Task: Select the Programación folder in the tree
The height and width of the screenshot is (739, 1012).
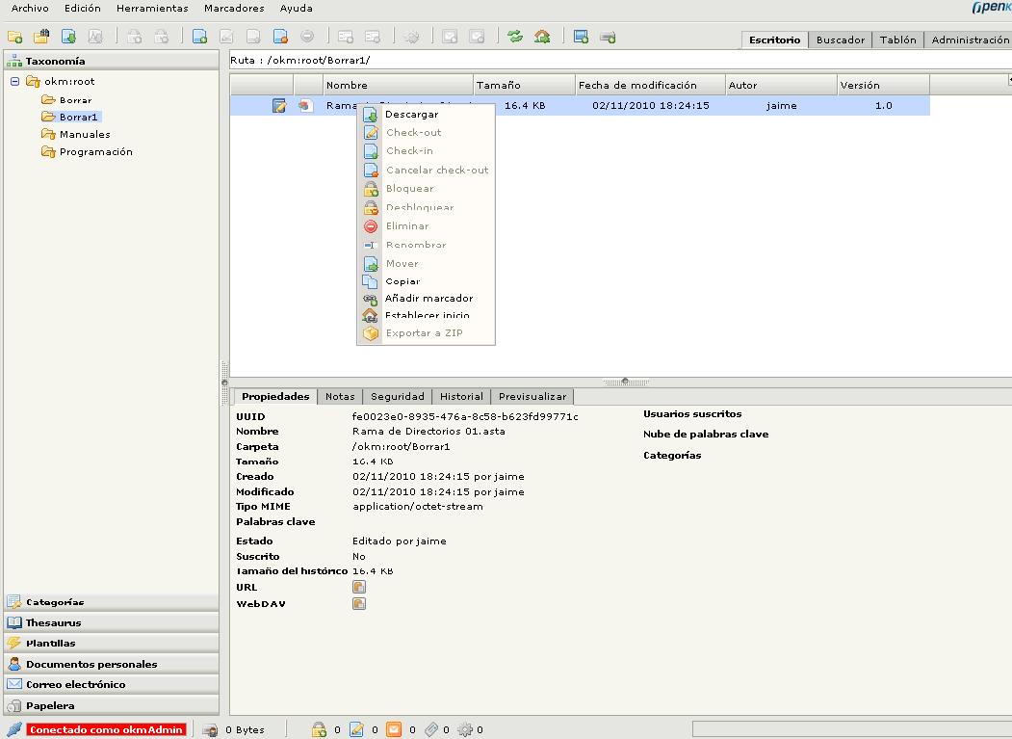Action: point(96,152)
